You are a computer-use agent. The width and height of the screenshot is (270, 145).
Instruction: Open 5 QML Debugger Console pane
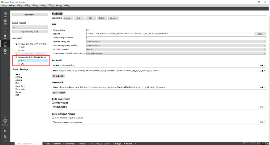tap(99, 144)
